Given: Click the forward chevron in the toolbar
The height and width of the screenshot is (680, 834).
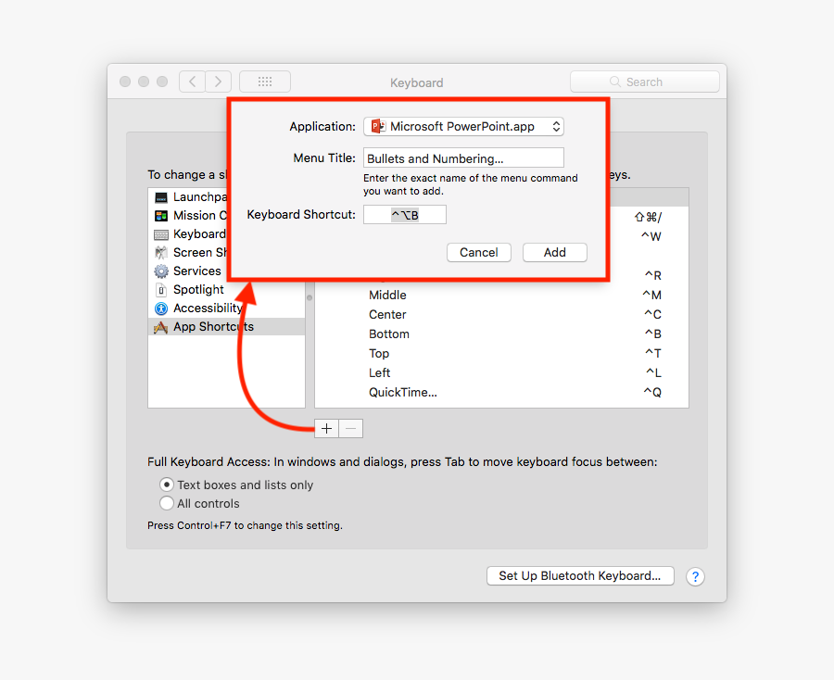Looking at the screenshot, I should [x=218, y=81].
